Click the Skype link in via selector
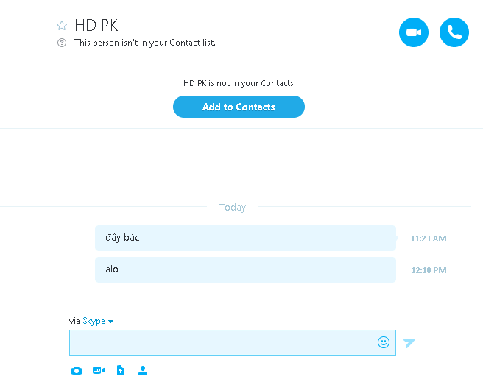Viewport: 483px width, 382px height. 94,321
